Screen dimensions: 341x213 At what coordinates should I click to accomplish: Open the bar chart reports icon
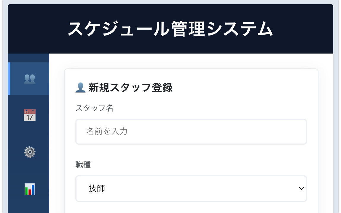[x=30, y=189]
